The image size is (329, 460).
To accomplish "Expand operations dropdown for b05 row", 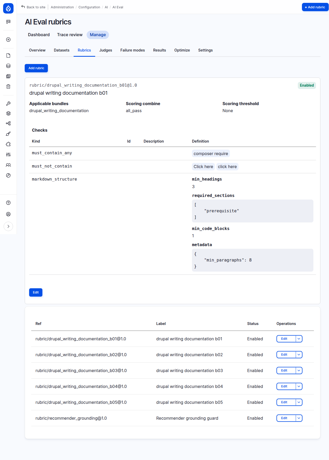I will (x=299, y=402).
